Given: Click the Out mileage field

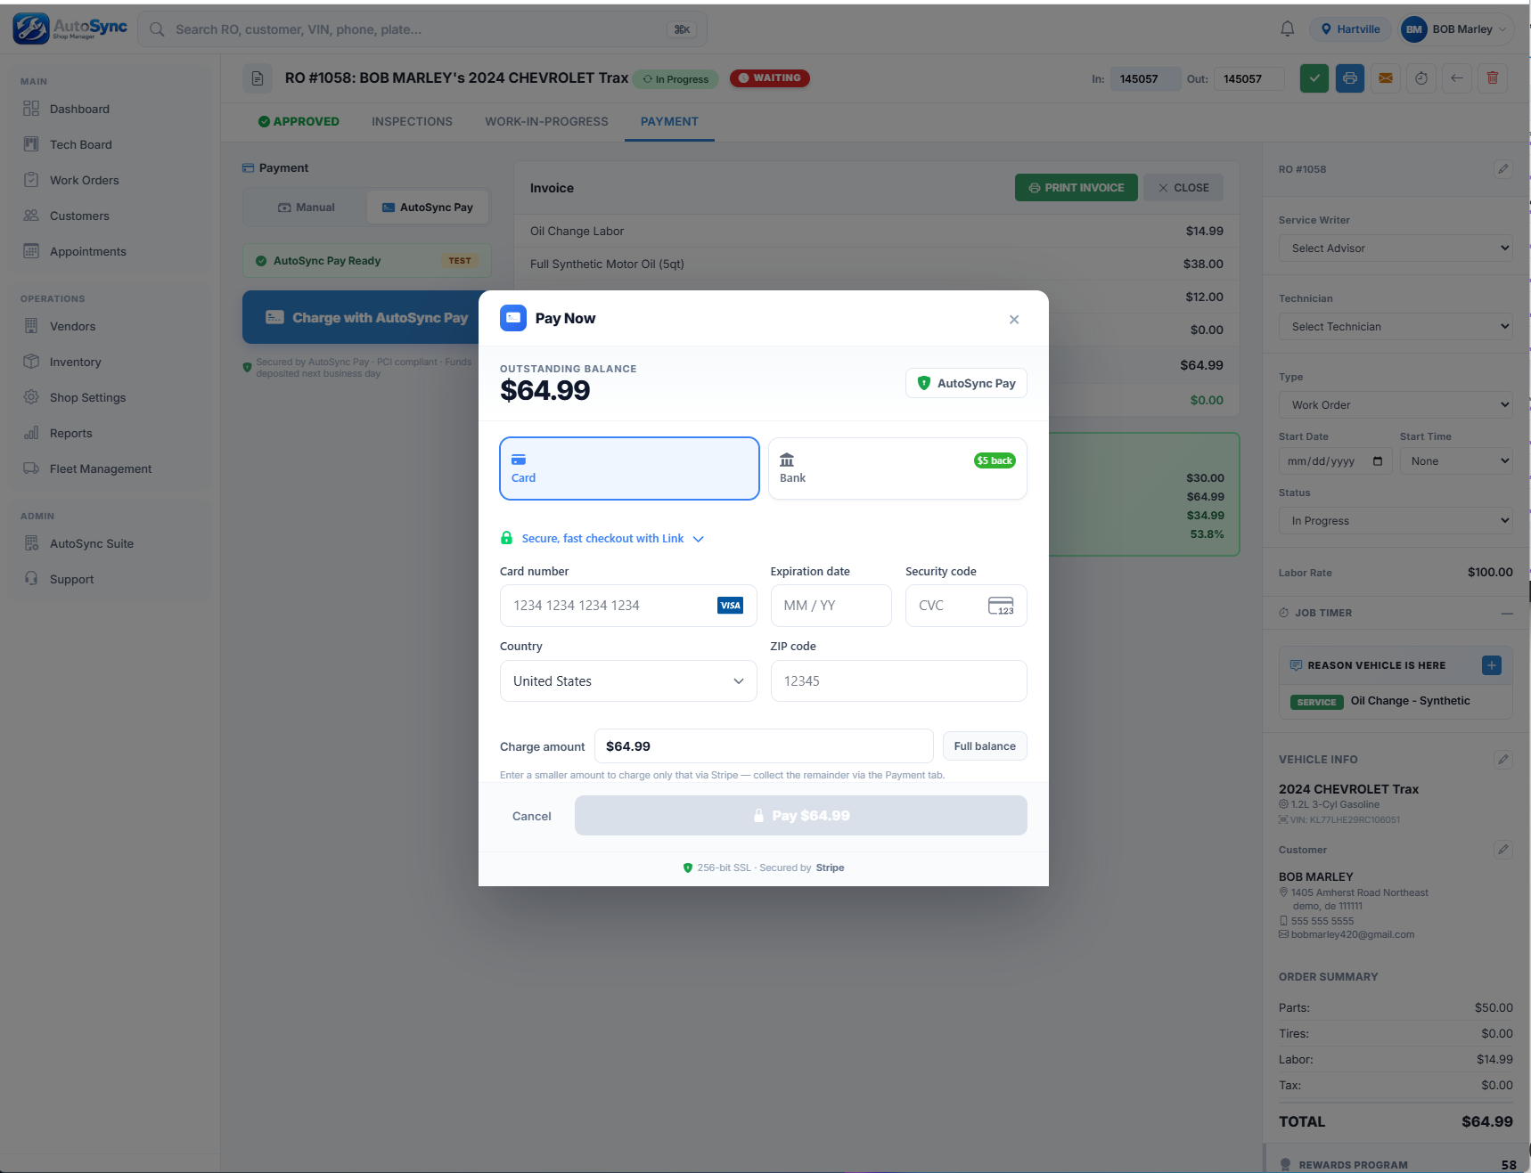Looking at the screenshot, I should click(x=1249, y=79).
